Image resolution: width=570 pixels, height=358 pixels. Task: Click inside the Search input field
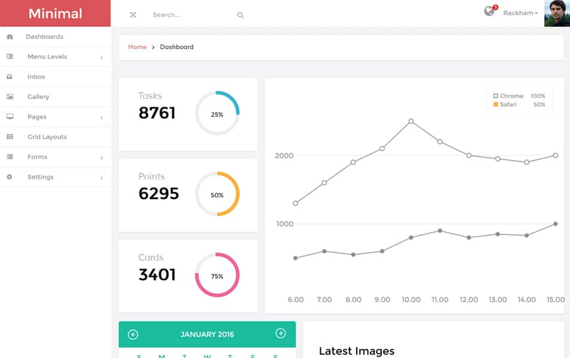[x=179, y=15]
